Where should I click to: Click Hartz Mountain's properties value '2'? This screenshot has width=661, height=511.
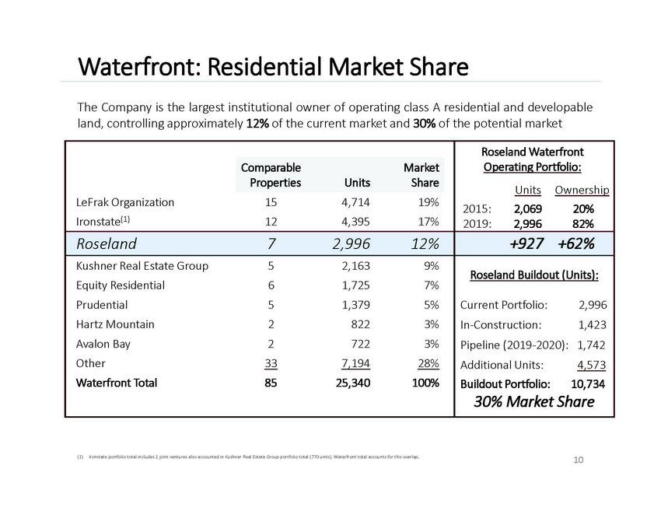(x=271, y=324)
